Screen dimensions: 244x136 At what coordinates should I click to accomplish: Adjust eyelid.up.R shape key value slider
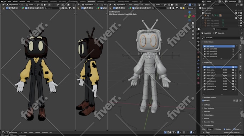click(x=225, y=89)
